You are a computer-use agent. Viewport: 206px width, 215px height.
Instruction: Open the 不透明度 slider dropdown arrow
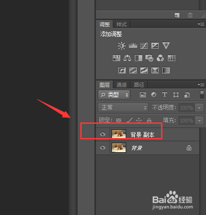pyautogui.click(x=199, y=108)
